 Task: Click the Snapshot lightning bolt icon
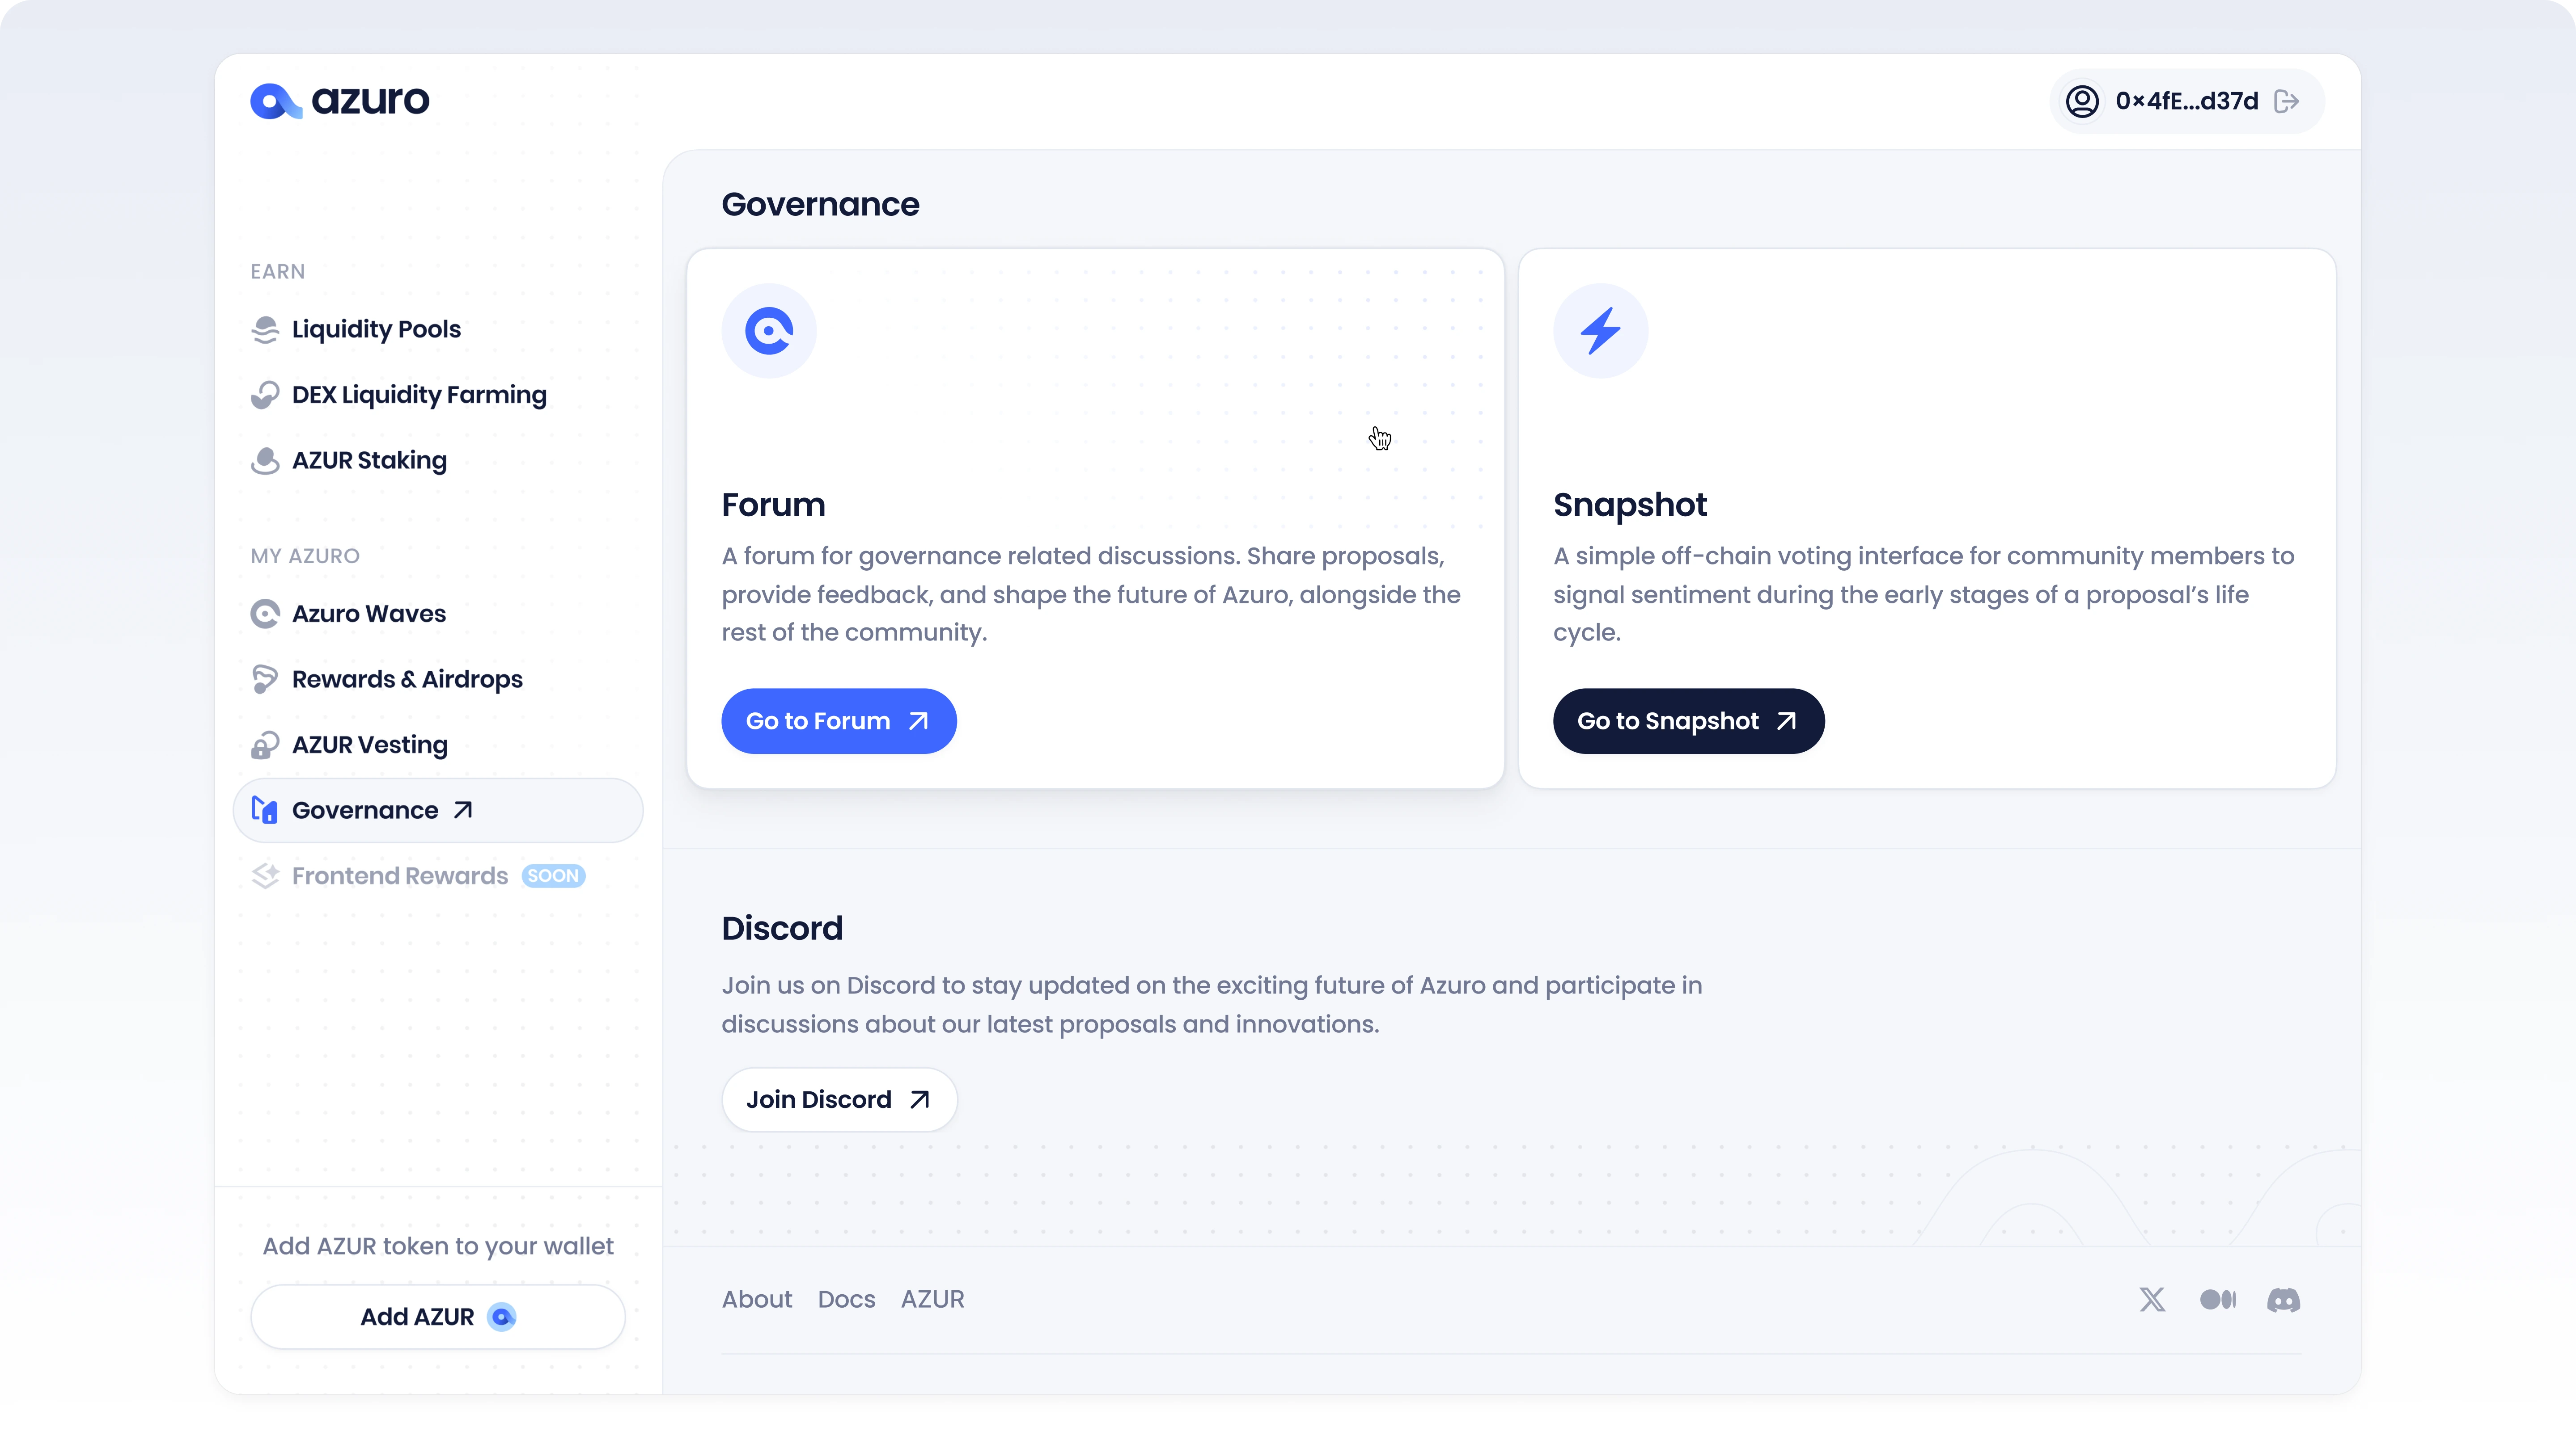point(1600,331)
